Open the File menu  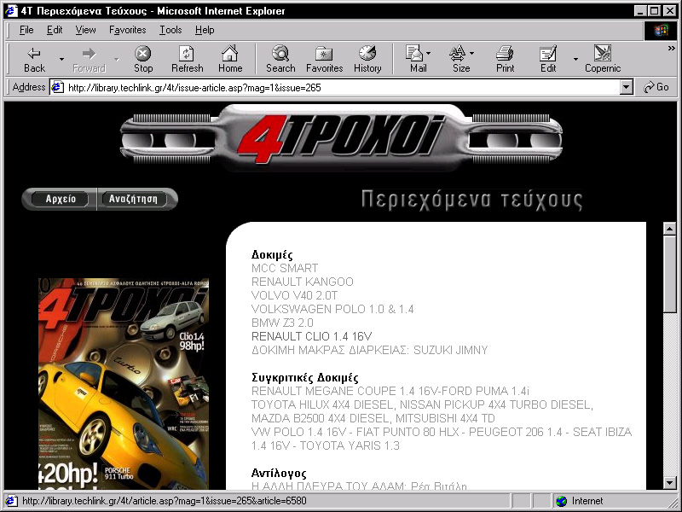pos(26,30)
